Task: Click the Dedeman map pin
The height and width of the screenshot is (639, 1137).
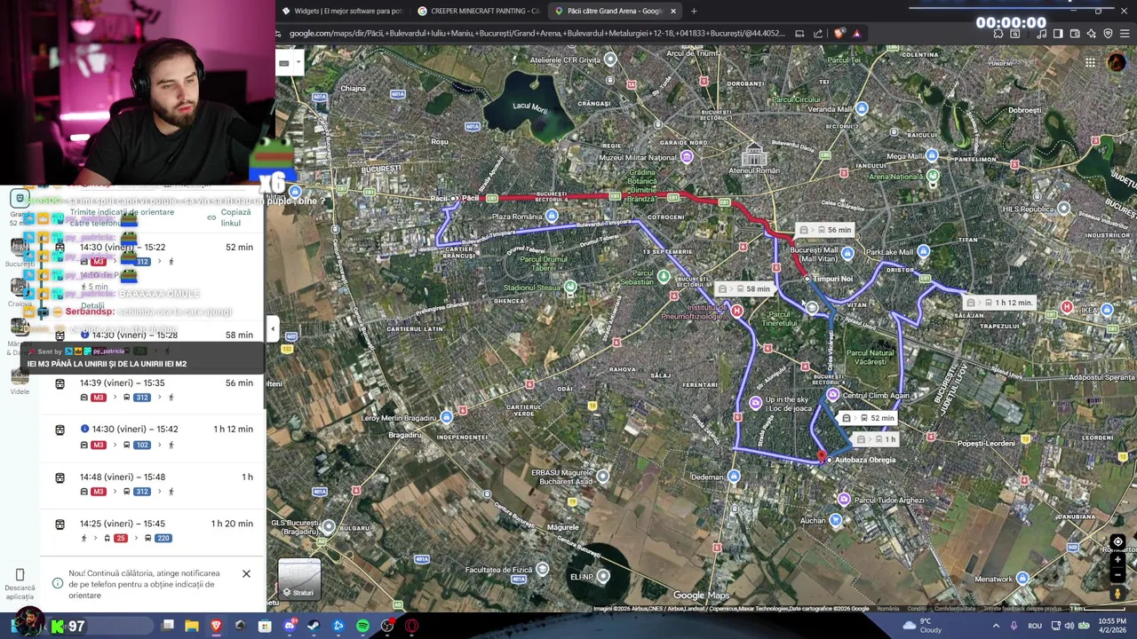Action: [734, 477]
